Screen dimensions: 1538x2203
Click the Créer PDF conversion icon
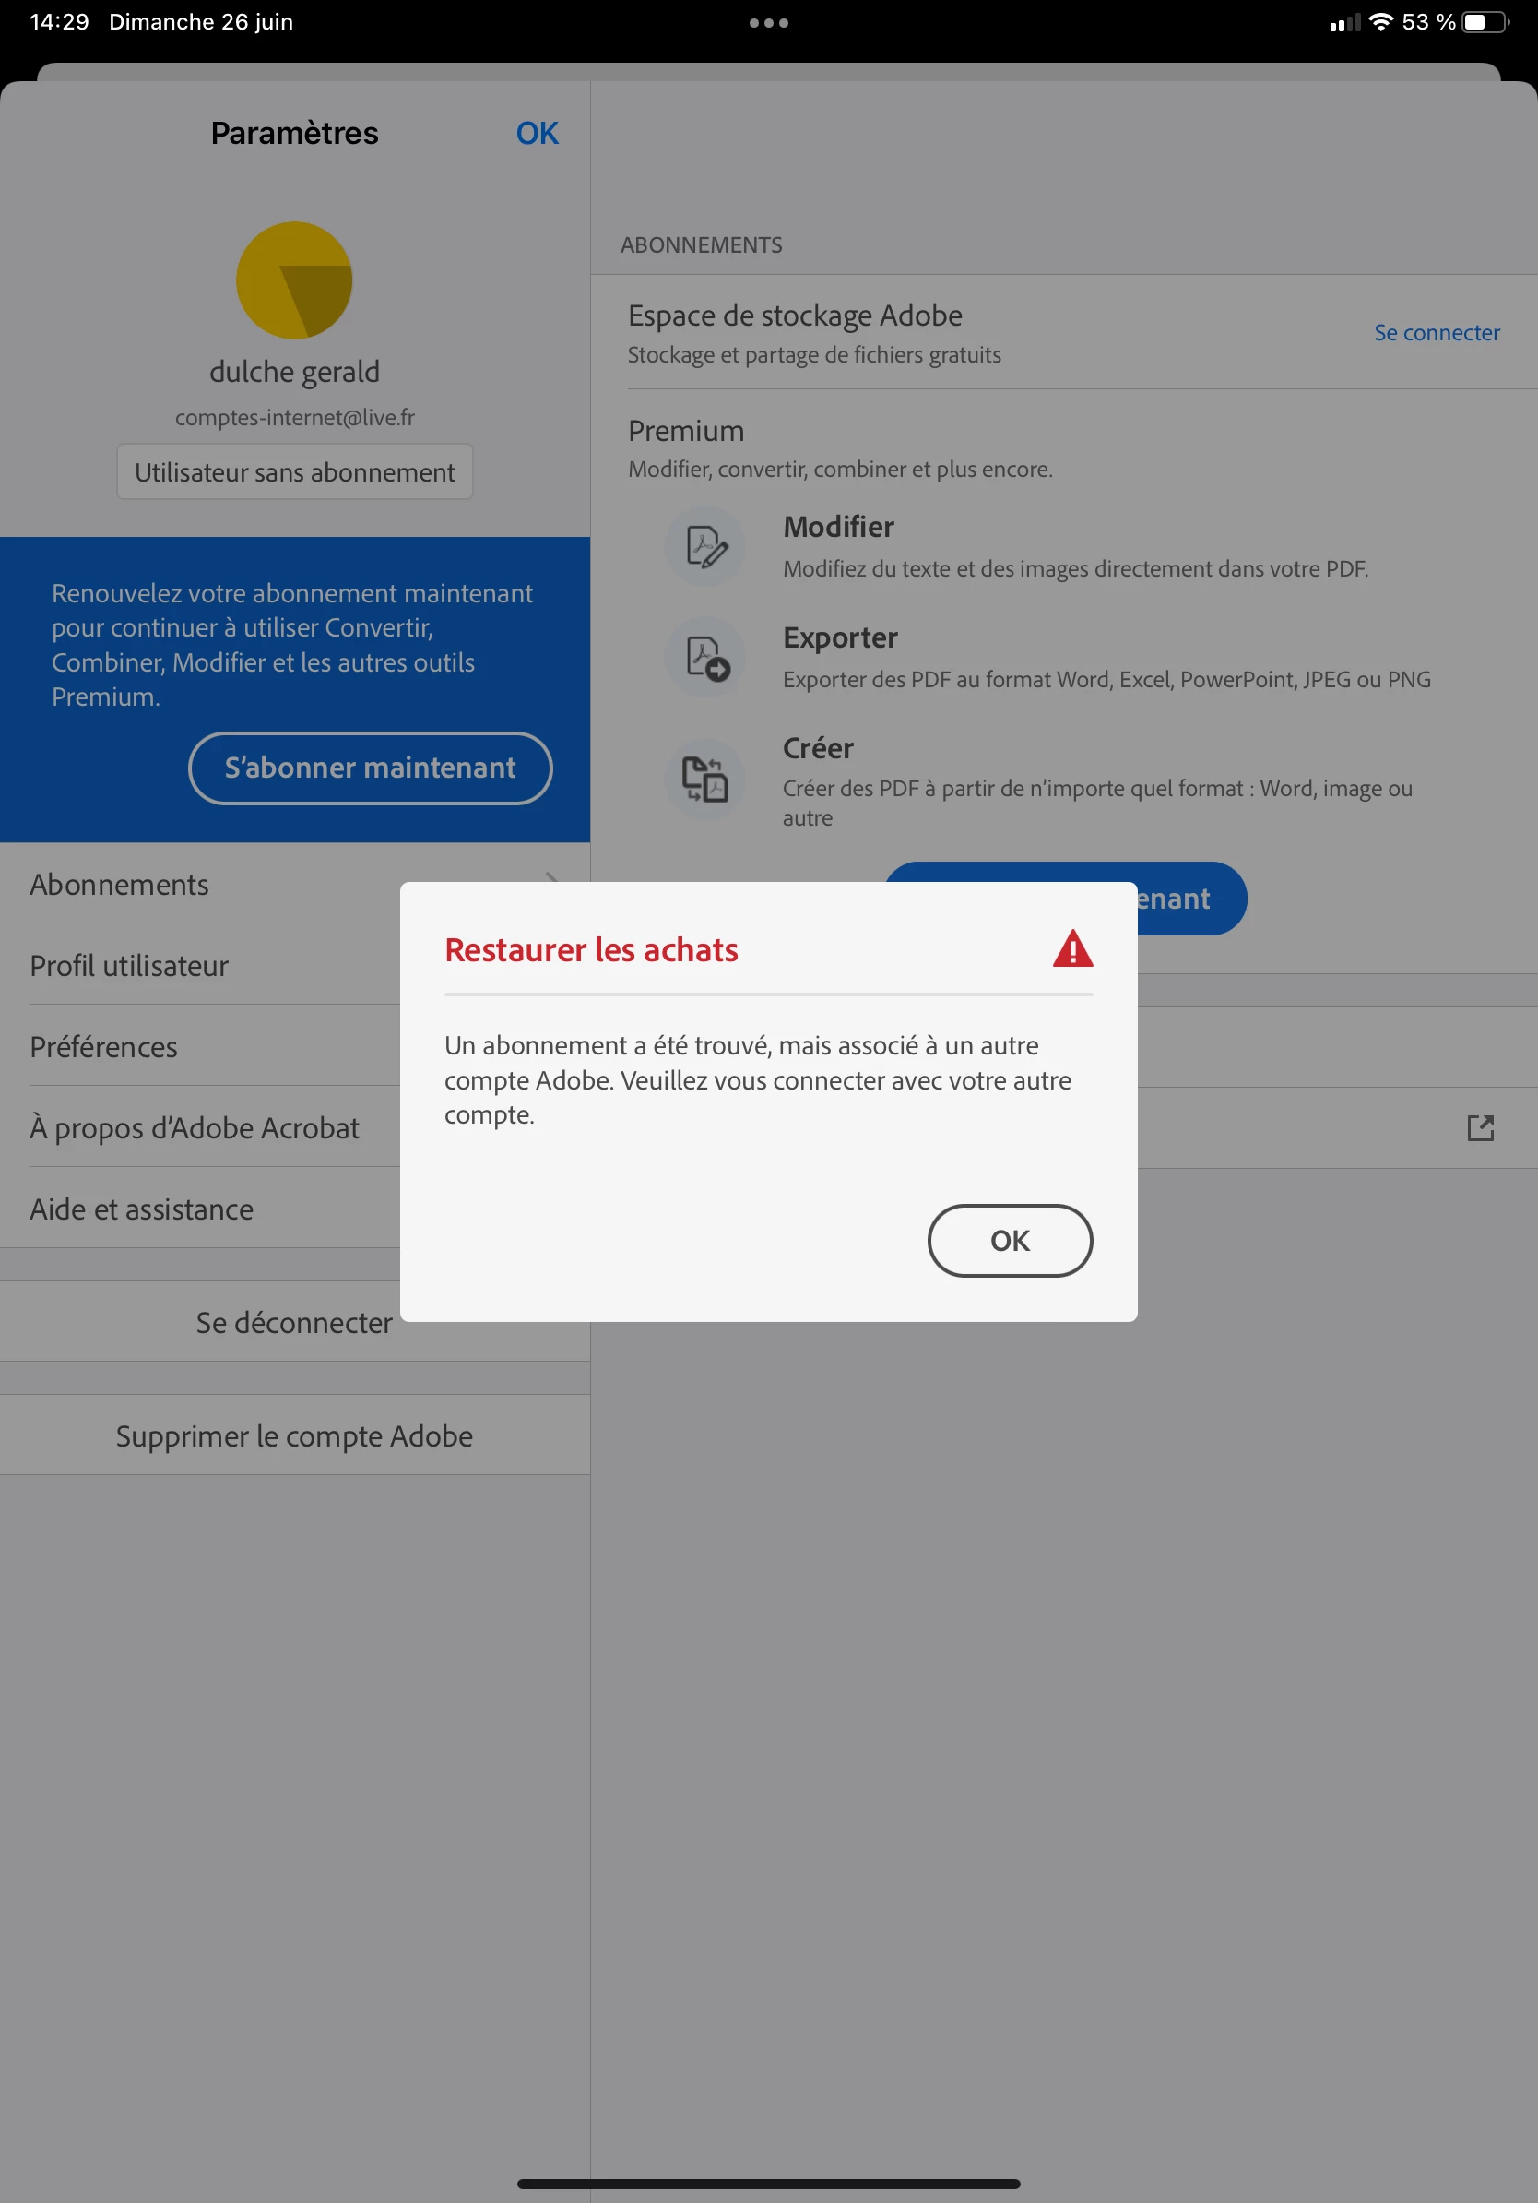click(705, 780)
